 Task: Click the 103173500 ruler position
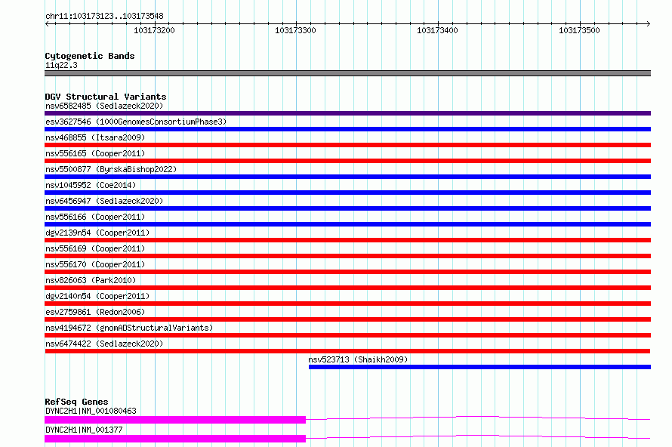[x=579, y=30]
